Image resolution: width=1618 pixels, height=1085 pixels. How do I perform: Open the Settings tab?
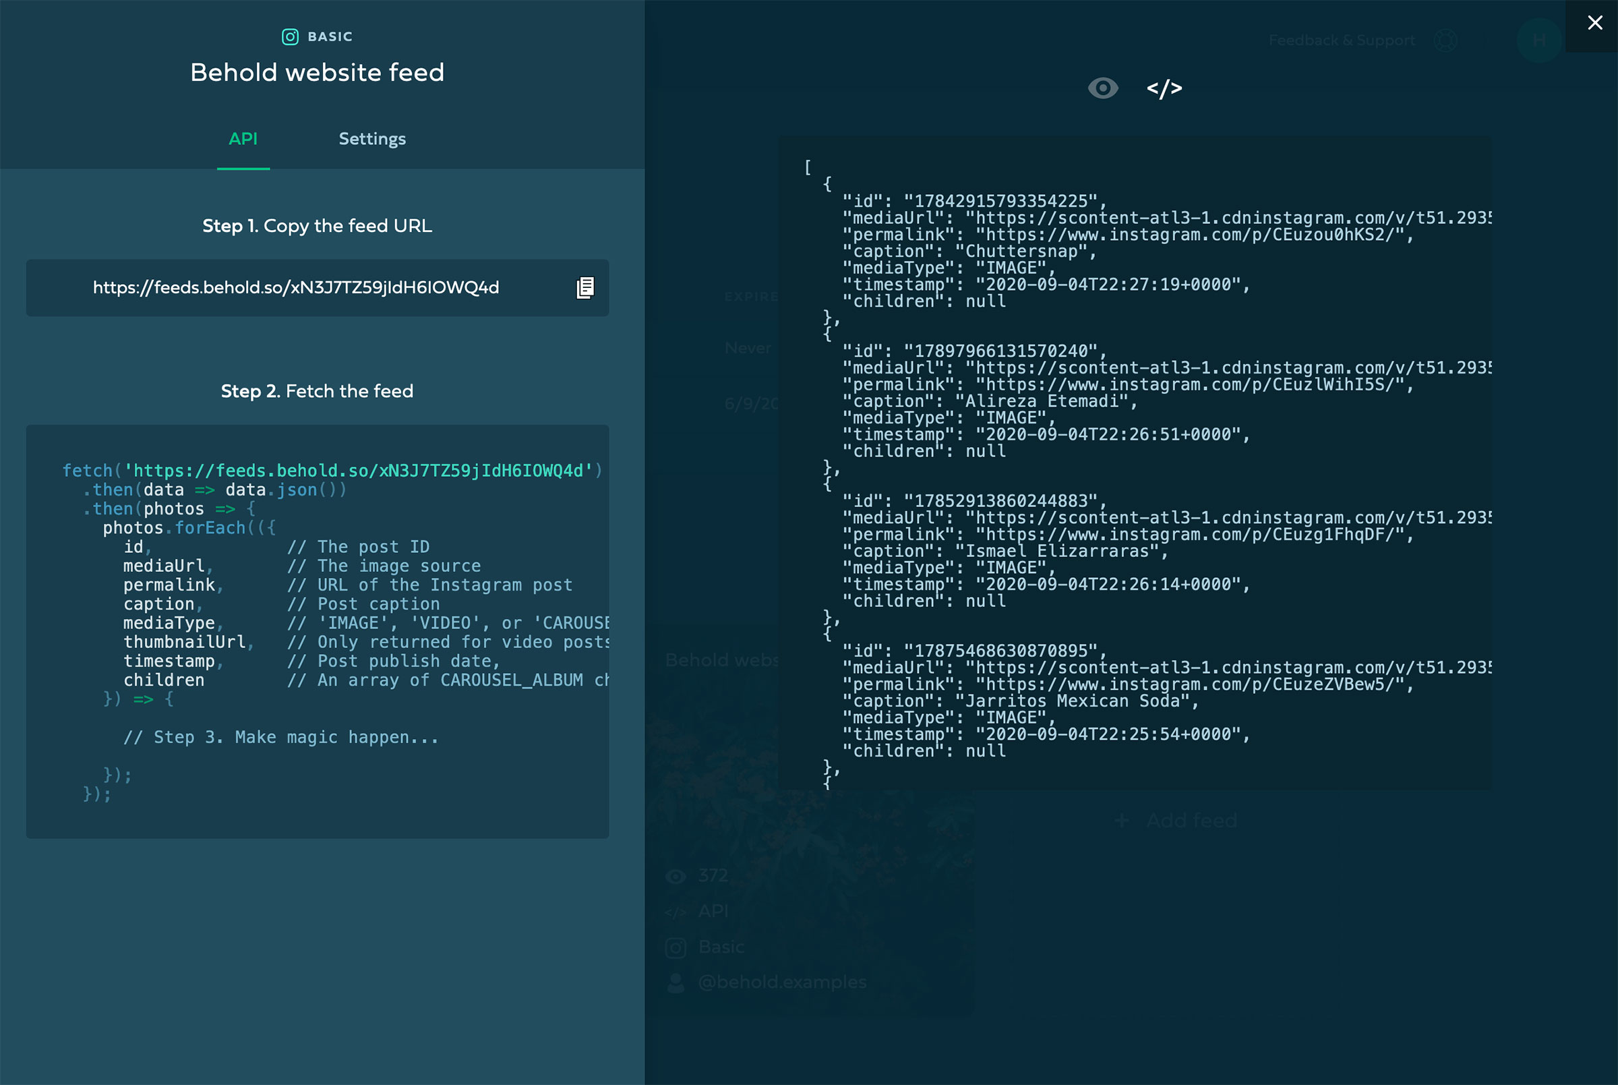(x=372, y=139)
